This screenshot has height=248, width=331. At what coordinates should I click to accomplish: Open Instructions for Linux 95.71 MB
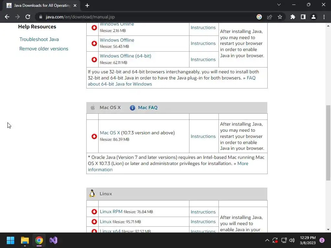click(x=203, y=222)
